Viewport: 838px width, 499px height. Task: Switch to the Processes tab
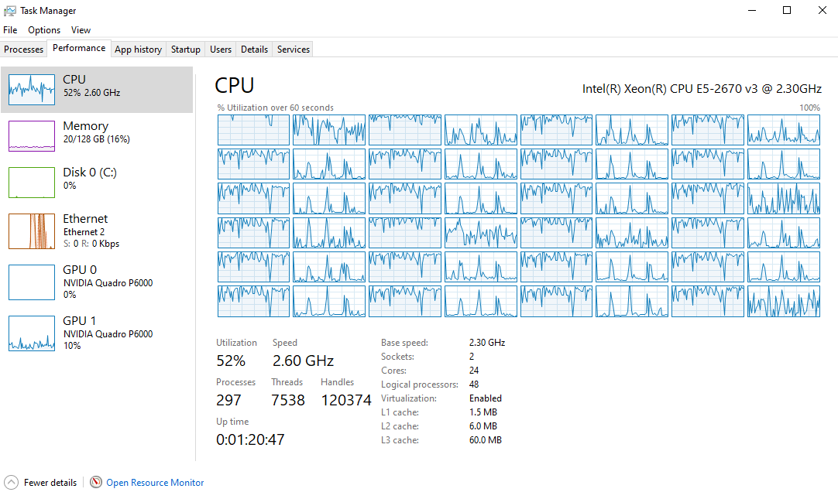coord(23,48)
